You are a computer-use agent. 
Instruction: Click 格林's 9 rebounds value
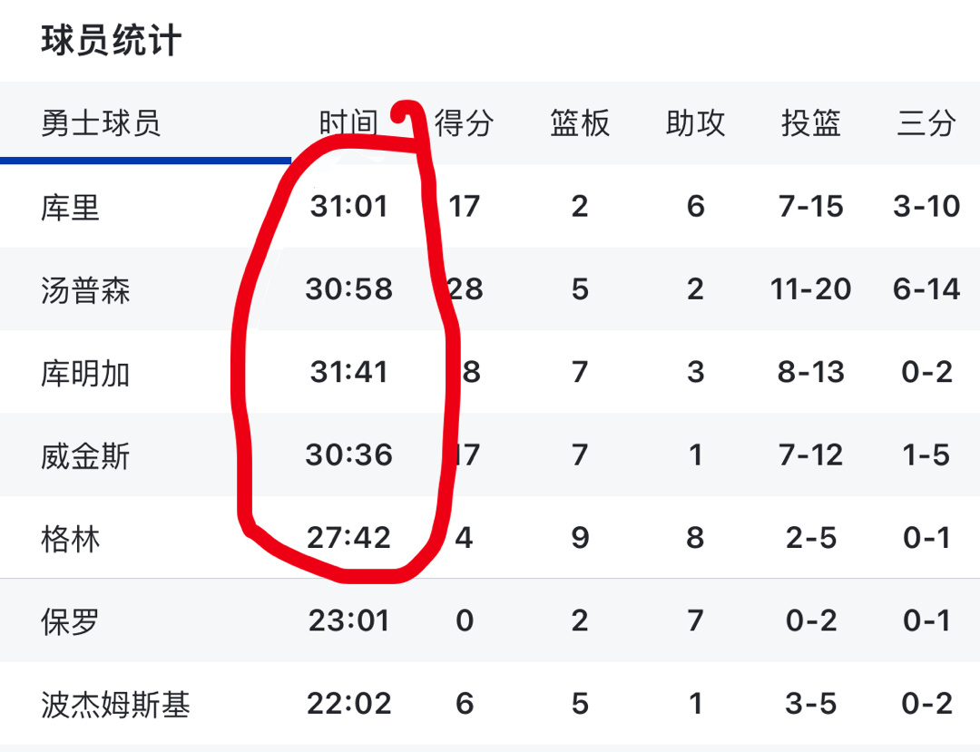pos(578,538)
